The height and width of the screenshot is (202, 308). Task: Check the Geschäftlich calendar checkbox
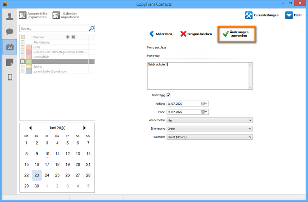tap(23, 57)
